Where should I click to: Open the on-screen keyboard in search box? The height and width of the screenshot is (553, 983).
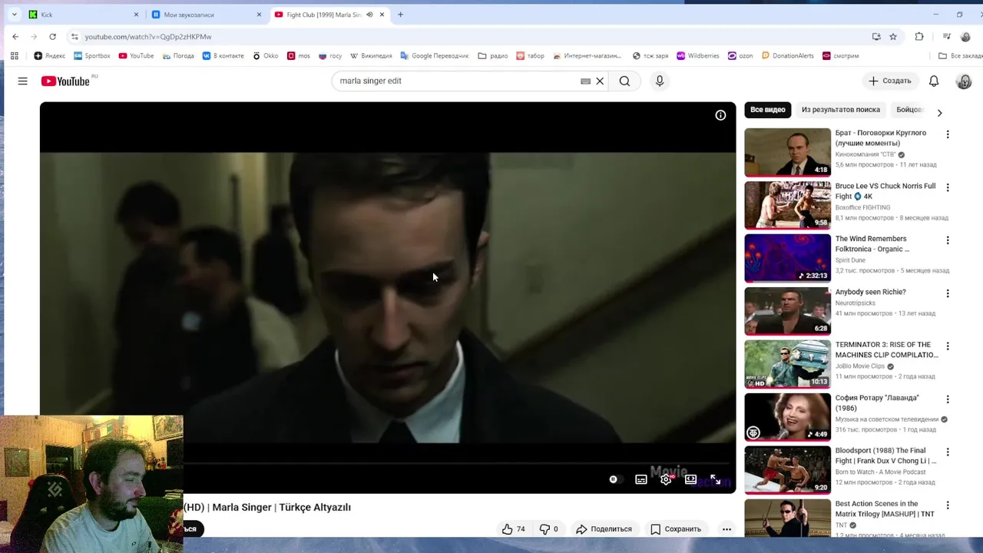585,81
